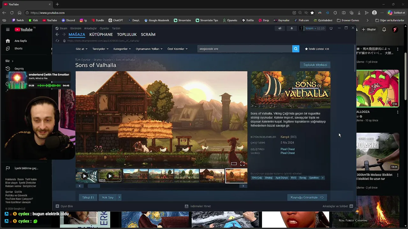This screenshot has height=229, width=408.
Task: Expand the Siz section in YouTube sidebar
Action: (9, 61)
